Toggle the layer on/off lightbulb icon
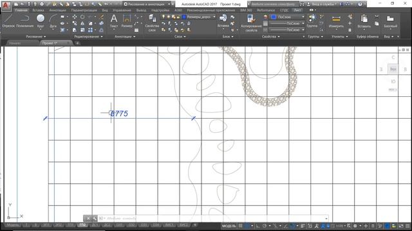412x231 pixels. coord(164,17)
